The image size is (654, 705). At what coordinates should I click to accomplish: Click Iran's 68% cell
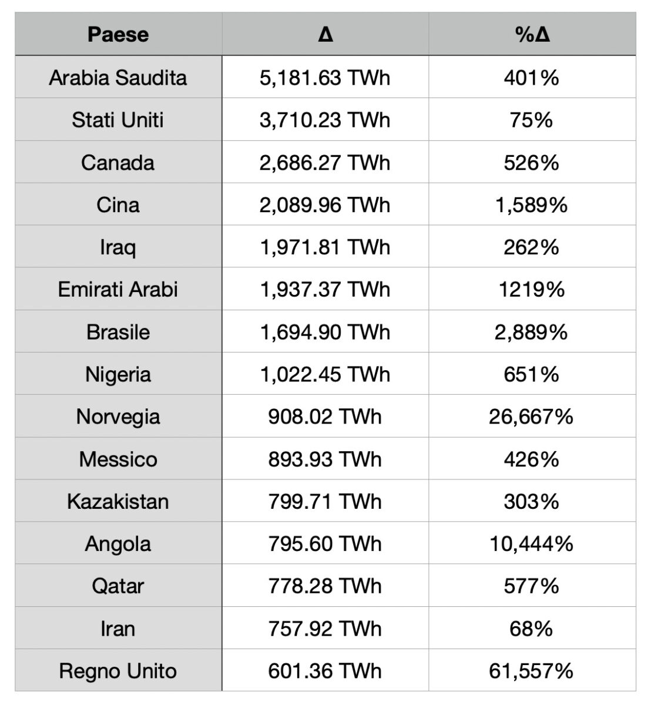tap(532, 628)
